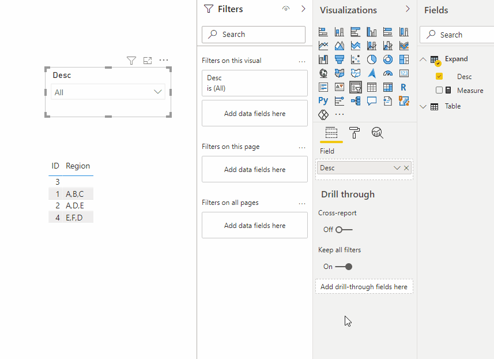Select the KPI visual
The image size is (494, 359).
pos(340,87)
